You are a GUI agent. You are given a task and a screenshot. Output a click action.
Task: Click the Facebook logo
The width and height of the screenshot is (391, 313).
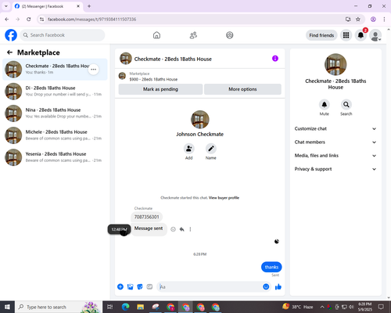click(11, 35)
